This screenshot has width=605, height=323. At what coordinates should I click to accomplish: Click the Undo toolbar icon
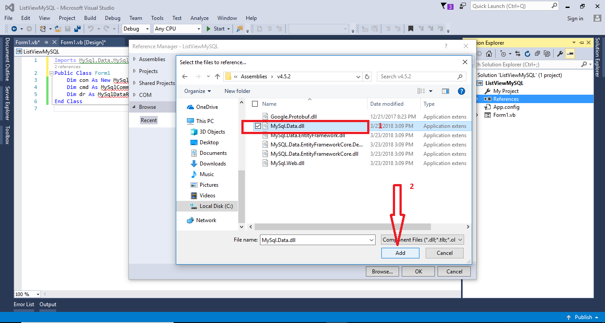pos(90,29)
